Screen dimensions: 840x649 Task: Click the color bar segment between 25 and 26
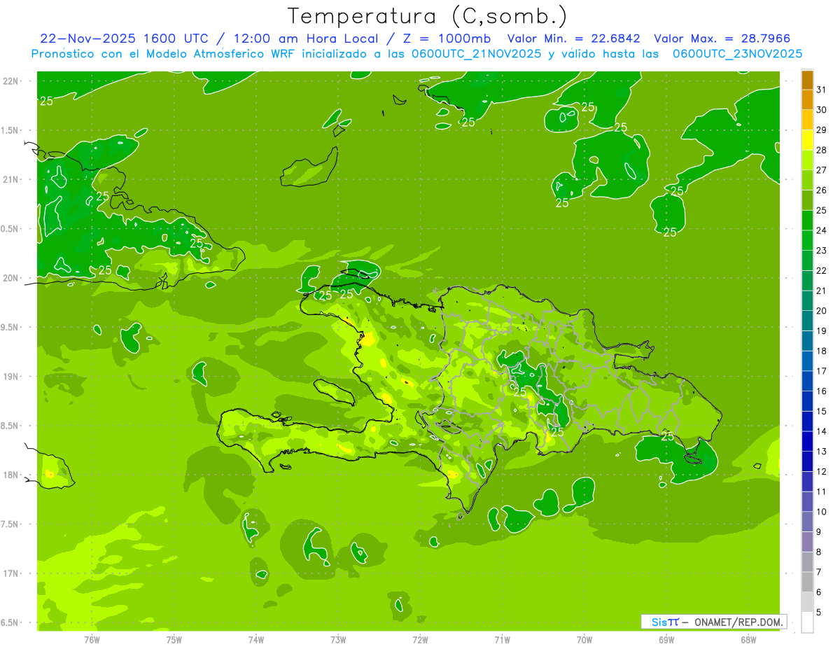[x=807, y=200]
